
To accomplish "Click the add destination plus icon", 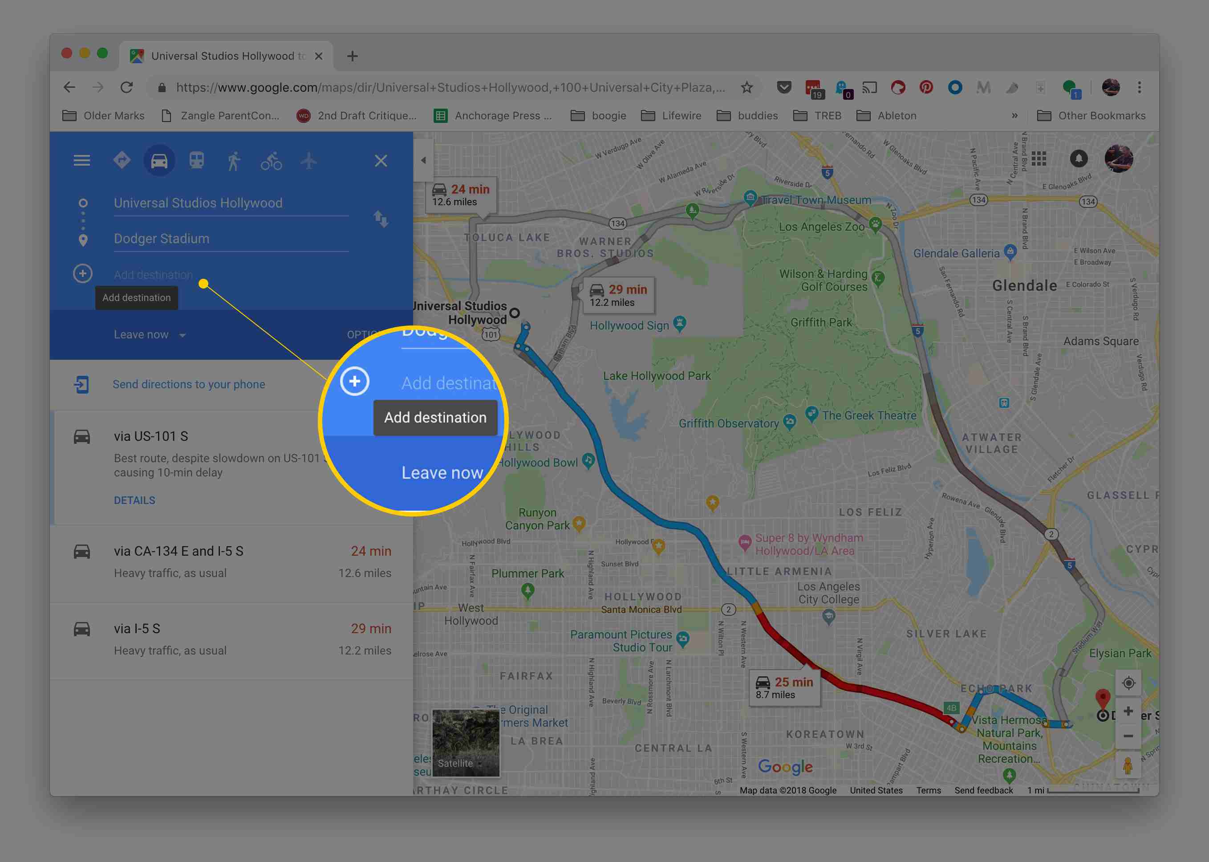I will (82, 274).
